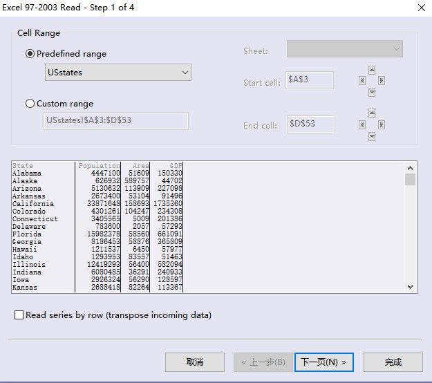Click the preview scrollbar thumb
432x383 pixels.
click(x=411, y=180)
